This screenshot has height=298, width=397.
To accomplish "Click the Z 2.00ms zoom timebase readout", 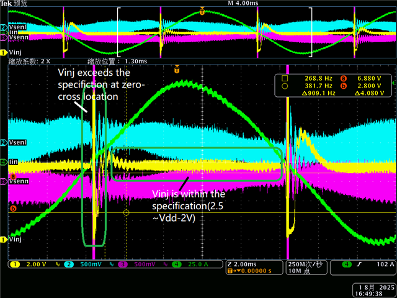I will coord(243,264).
